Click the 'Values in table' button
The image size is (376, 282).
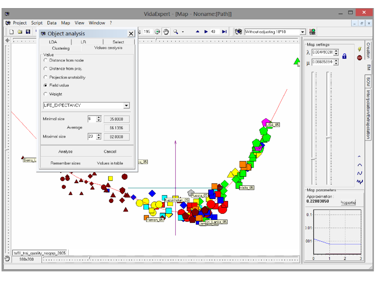(110, 163)
